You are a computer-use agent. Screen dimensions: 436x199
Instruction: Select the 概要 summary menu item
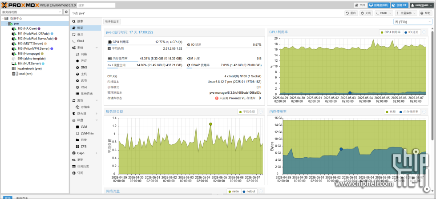pyautogui.click(x=85, y=28)
